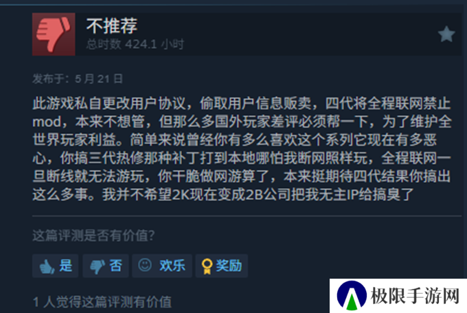Click the gold award ribbon icon
The image size is (467, 313).
tap(207, 266)
